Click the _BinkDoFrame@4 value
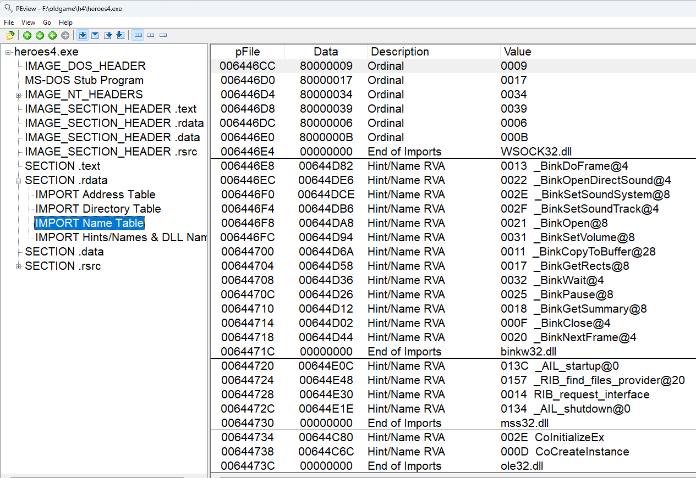 (581, 166)
